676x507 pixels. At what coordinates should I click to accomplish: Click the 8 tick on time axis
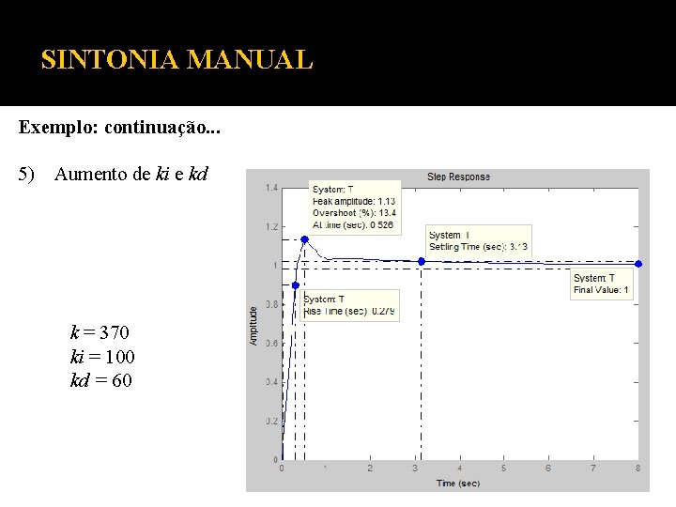(x=638, y=469)
